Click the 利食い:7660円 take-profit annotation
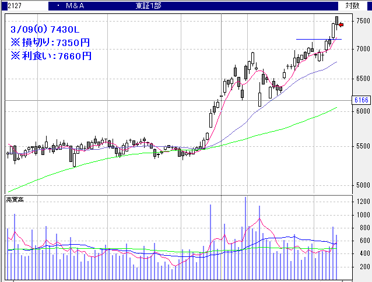This screenshot has width=372, height=282. coord(51,56)
